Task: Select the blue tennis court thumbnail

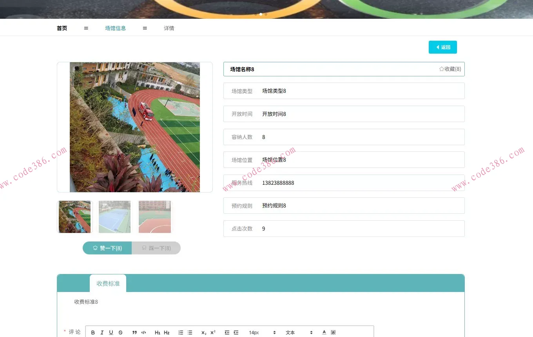Action: [x=114, y=217]
